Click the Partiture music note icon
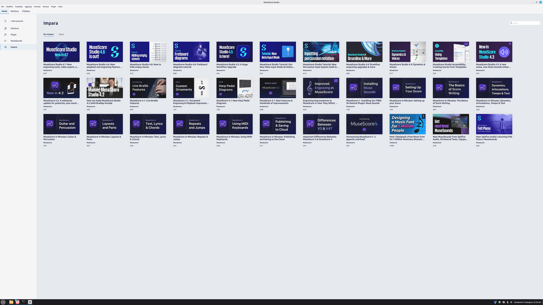Screen dimensions: 543x305 (6, 28)
